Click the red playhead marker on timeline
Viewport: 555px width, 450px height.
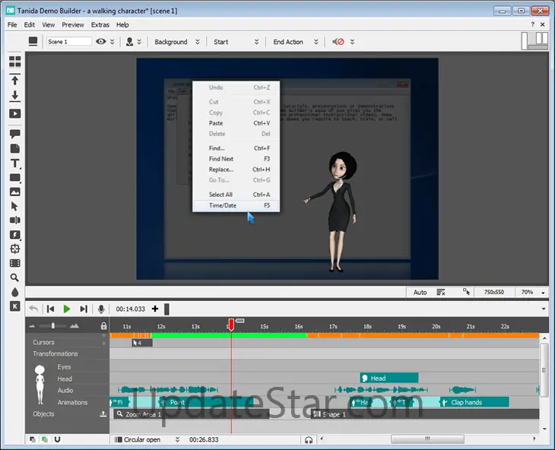click(231, 325)
